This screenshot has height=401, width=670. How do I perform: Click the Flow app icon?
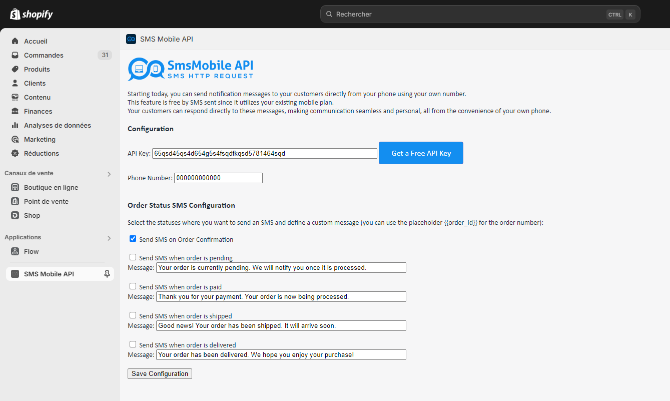pyautogui.click(x=15, y=251)
